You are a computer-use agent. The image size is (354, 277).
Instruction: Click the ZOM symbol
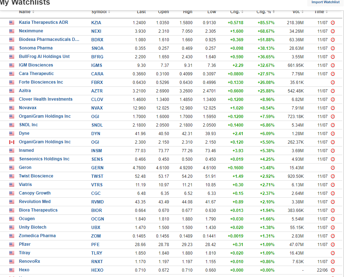click(96, 236)
